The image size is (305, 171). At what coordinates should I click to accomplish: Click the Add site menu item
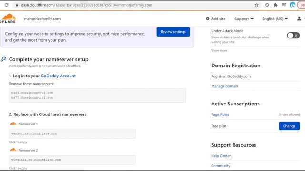pyautogui.click(x=215, y=19)
